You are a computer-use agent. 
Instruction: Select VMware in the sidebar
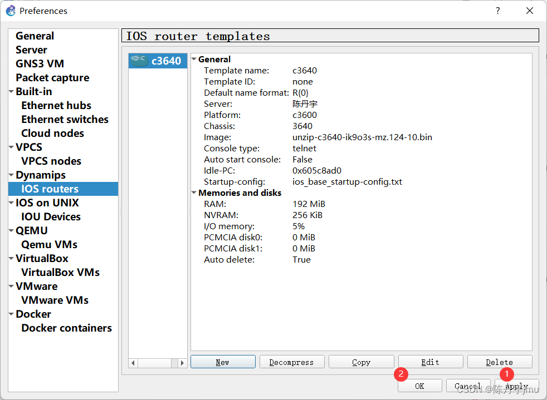tap(37, 287)
